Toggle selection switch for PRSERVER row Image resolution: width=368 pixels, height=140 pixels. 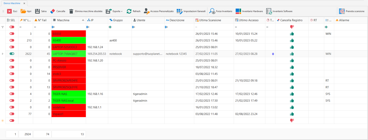(x=12, y=67)
